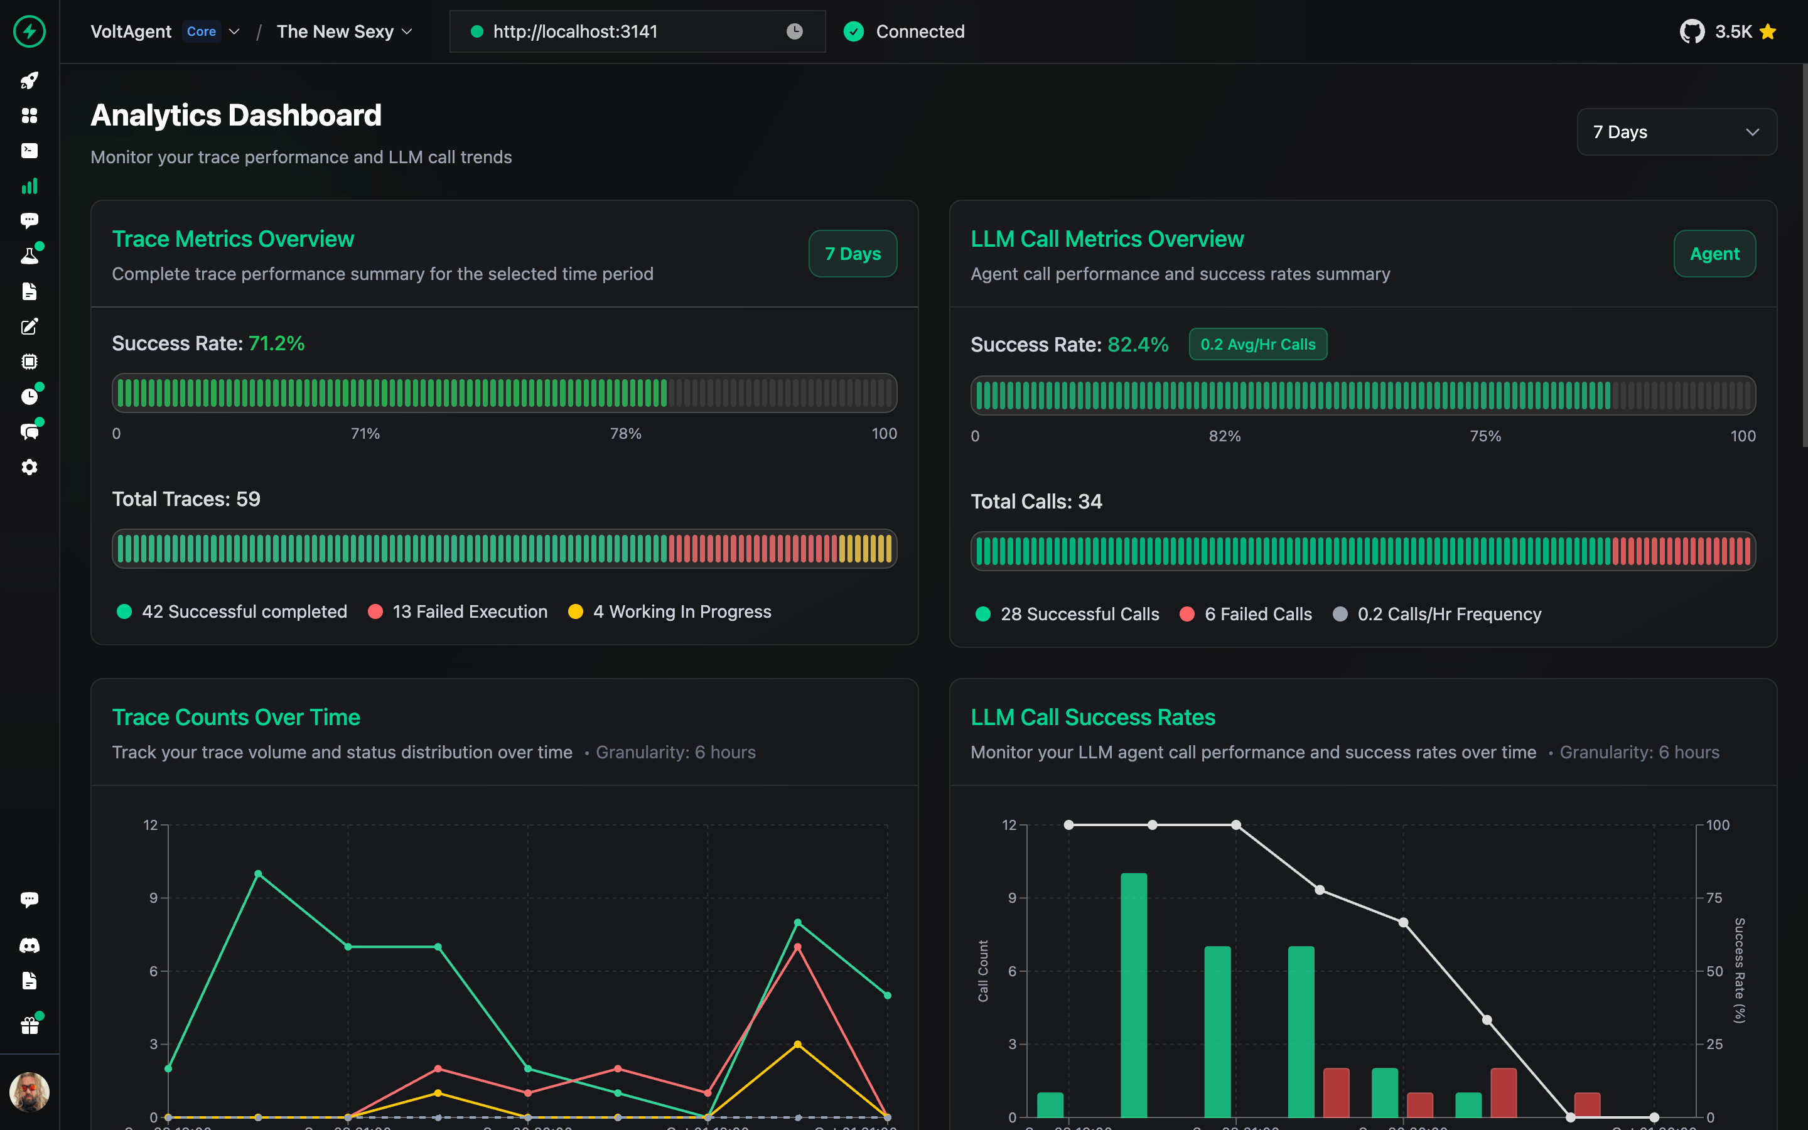Screen dimensions: 1808x1130
Task: Open the 7 Days time range dropdown
Action: 1676,132
